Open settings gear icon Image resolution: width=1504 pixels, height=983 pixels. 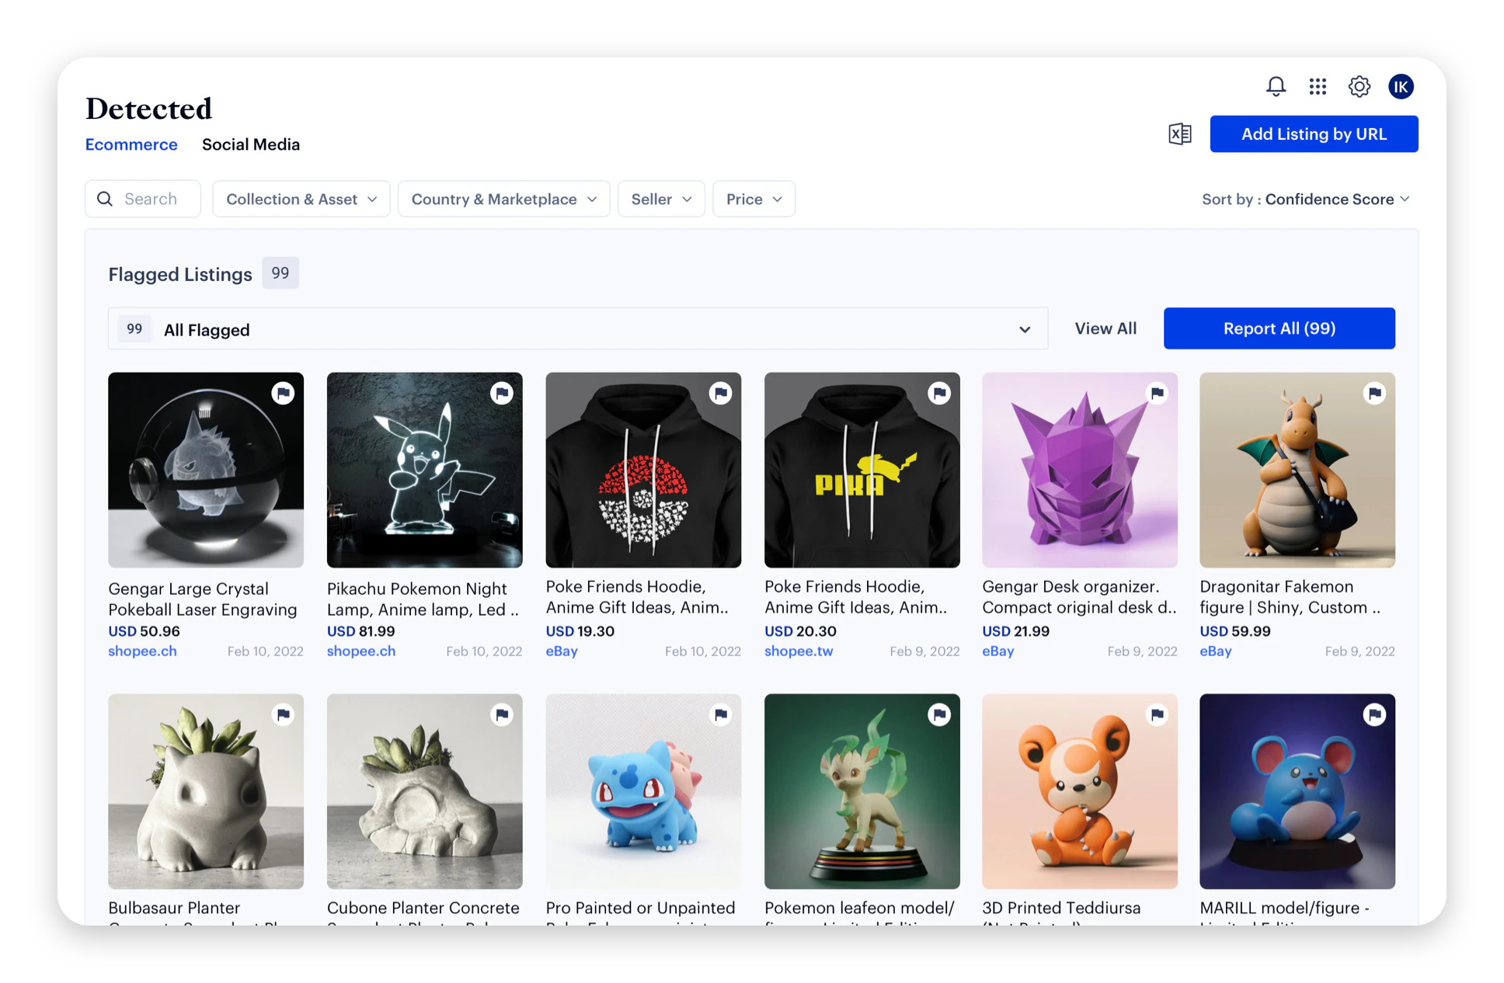pyautogui.click(x=1359, y=86)
